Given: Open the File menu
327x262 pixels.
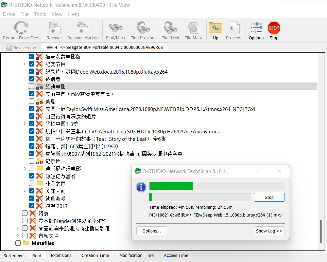Looking at the screenshot, I should tap(24, 14).
